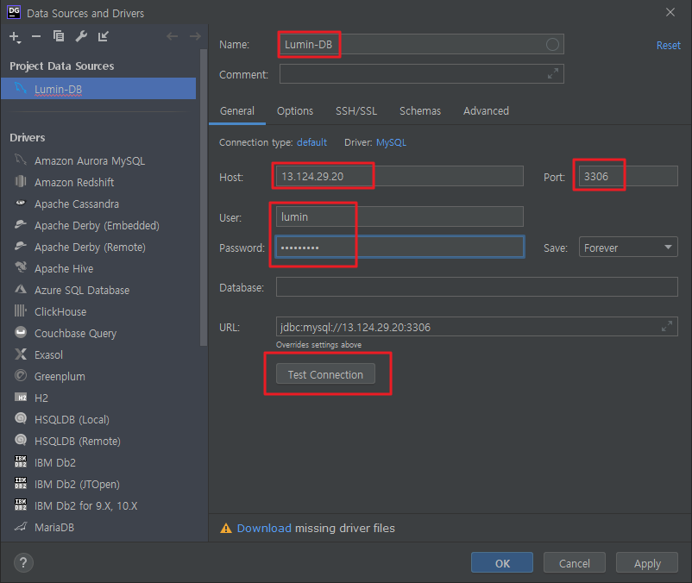
Task: Change the MySQL driver link
Action: [391, 142]
